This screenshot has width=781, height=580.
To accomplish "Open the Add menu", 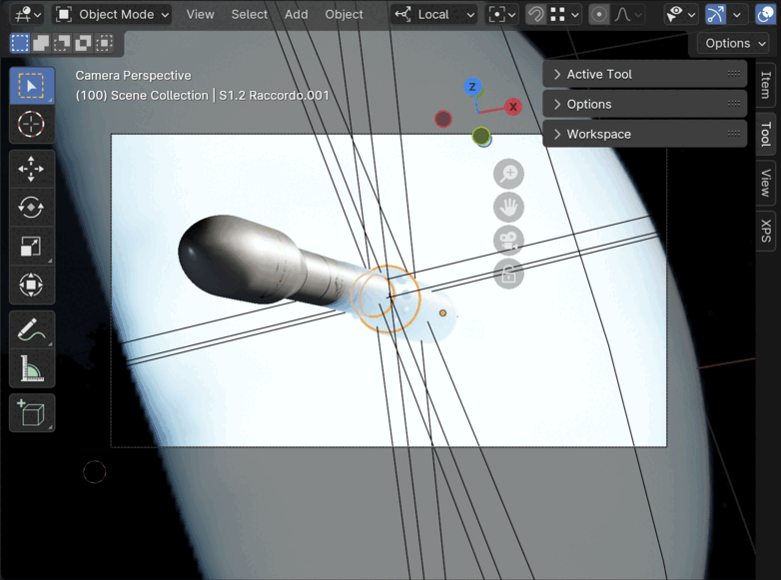I will point(296,14).
